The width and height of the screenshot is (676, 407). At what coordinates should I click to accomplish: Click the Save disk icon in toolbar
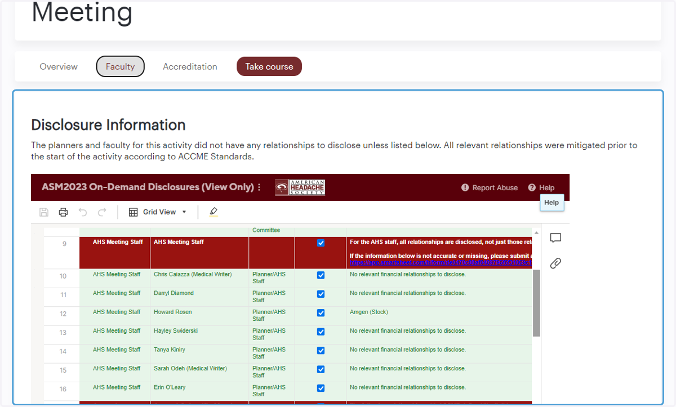pos(44,212)
